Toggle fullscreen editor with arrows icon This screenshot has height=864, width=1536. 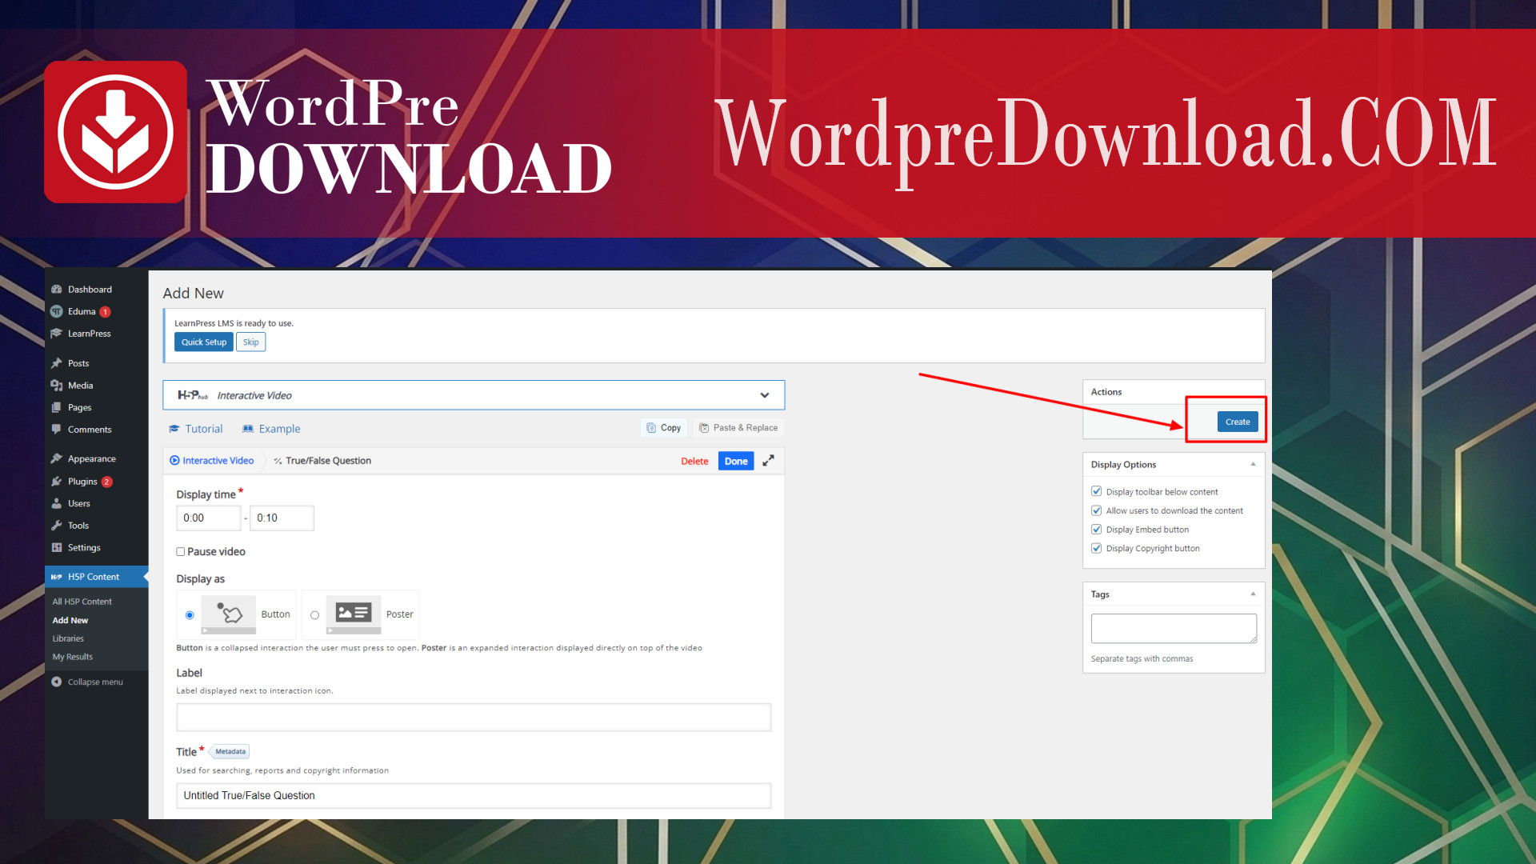[768, 461]
